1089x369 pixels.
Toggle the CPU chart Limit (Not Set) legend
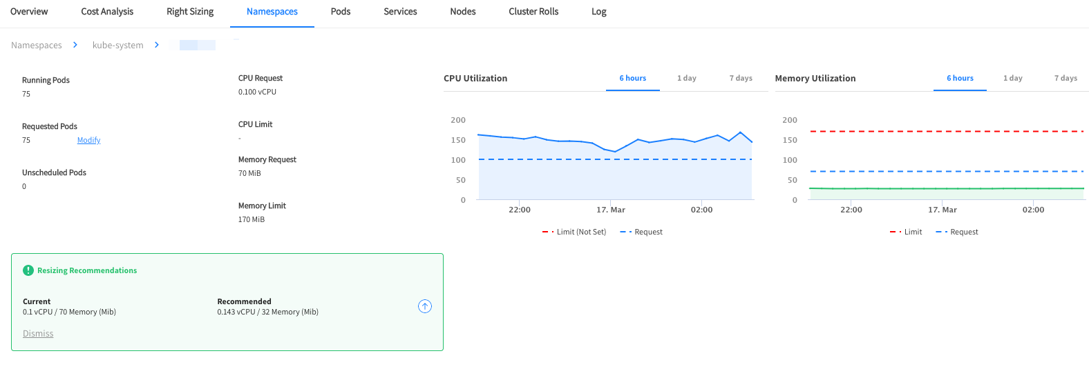tap(574, 232)
